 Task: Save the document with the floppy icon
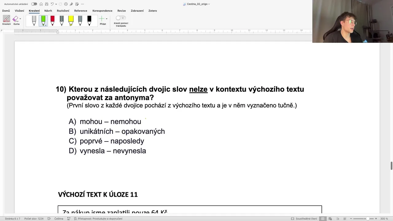(46, 4)
